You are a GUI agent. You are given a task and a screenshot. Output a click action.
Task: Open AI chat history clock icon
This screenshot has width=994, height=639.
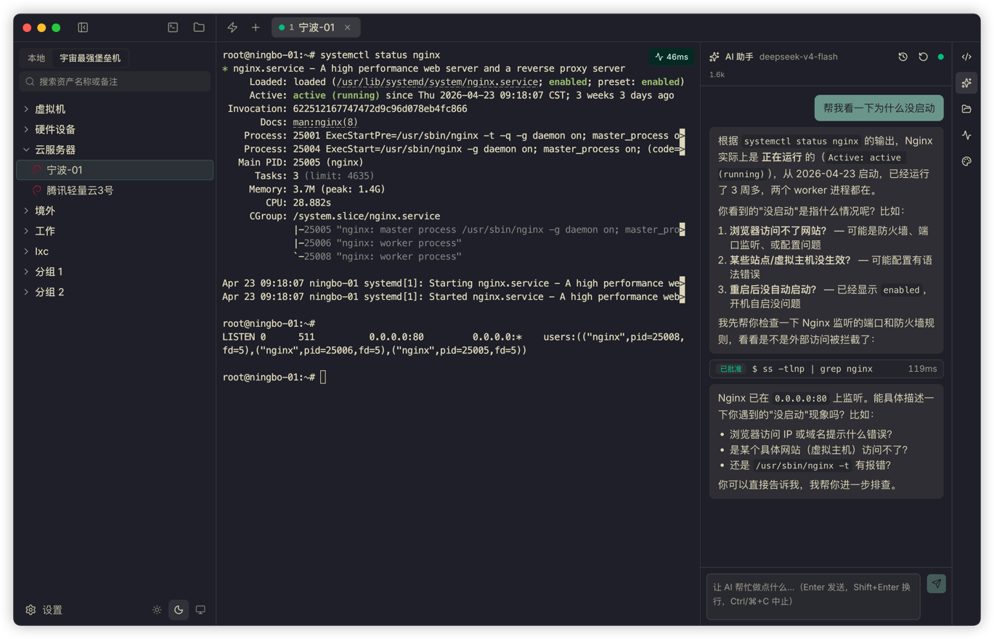903,57
